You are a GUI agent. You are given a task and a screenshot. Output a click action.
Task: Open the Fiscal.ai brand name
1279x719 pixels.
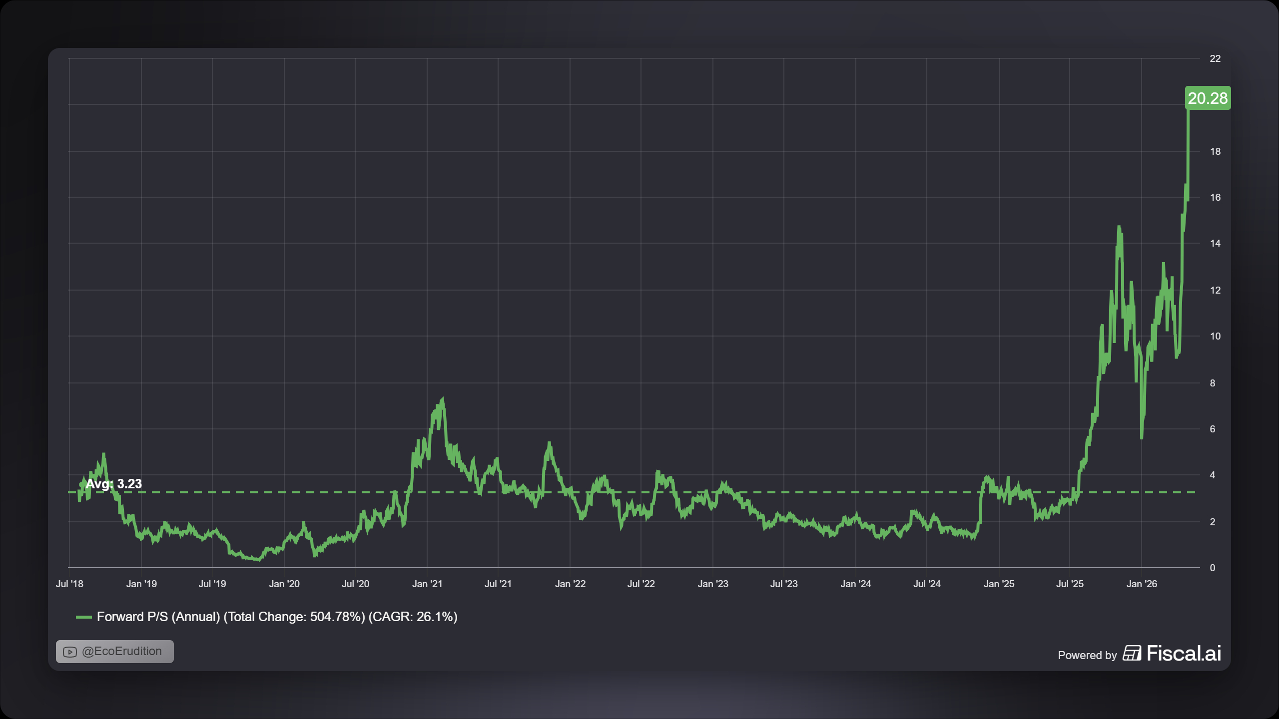tap(1184, 653)
